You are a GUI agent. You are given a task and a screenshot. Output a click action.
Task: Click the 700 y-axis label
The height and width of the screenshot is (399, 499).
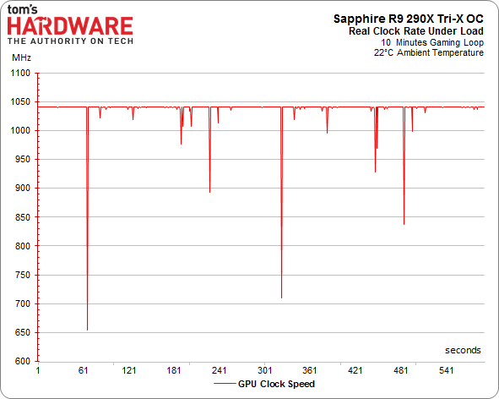pos(23,303)
